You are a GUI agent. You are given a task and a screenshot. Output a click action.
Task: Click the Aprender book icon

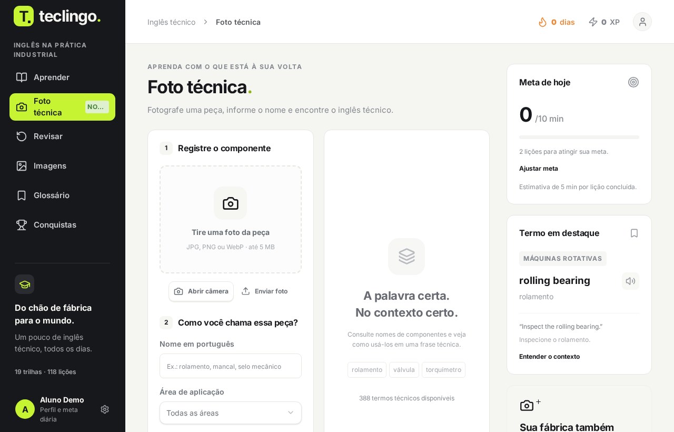(22, 77)
